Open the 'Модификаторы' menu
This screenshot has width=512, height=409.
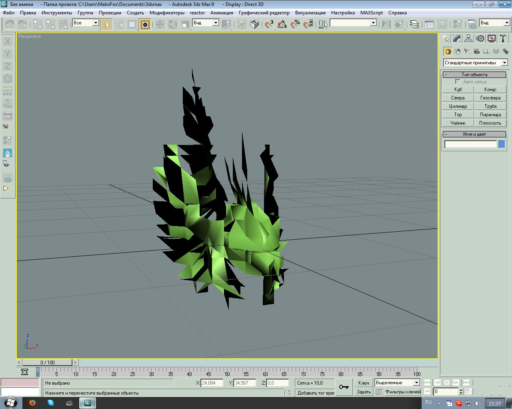click(167, 13)
